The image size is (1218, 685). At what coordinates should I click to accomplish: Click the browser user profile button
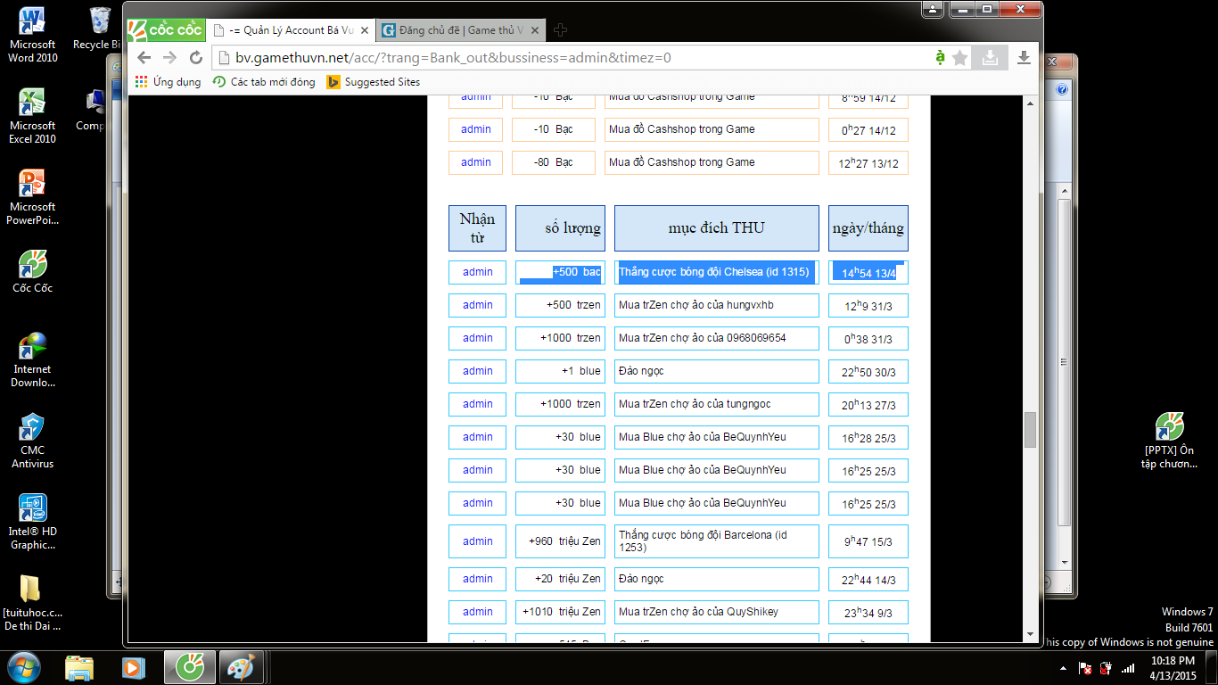coord(933,9)
